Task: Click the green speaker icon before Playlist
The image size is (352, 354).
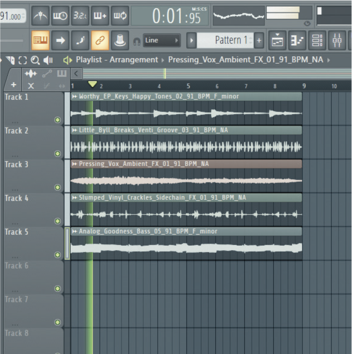Action: 67,60
